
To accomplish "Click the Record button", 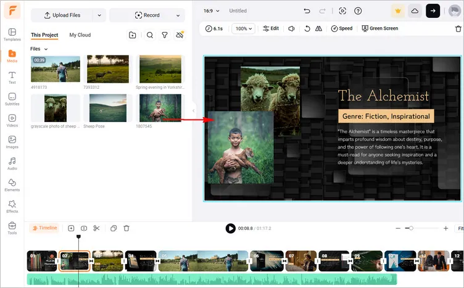I will pyautogui.click(x=147, y=15).
